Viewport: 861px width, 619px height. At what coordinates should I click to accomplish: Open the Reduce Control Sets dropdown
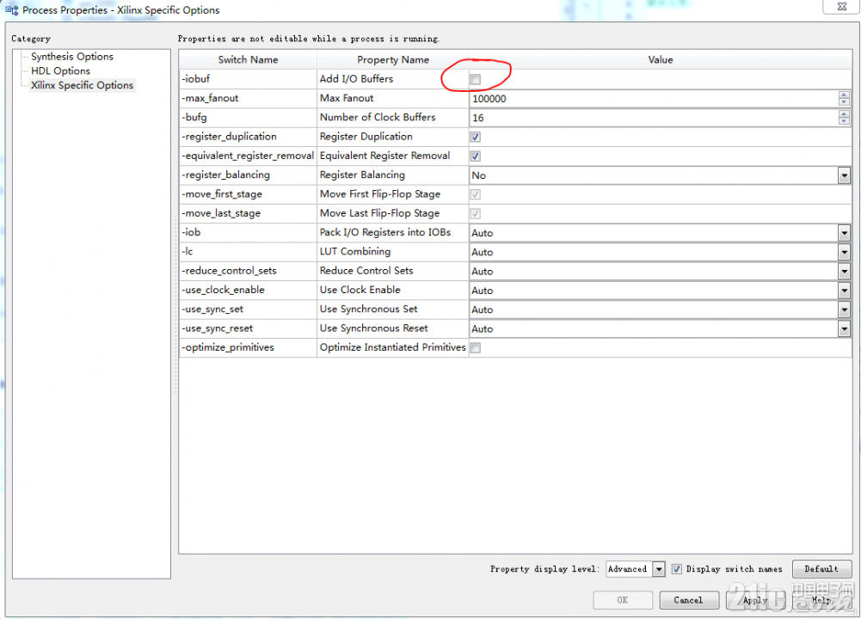(x=844, y=272)
